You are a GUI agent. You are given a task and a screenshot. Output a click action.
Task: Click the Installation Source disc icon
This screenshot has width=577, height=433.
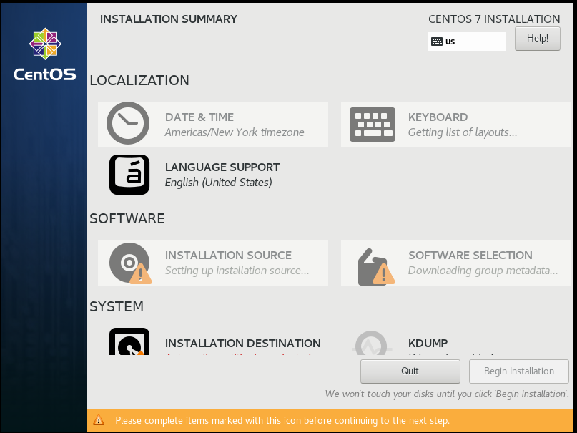130,263
